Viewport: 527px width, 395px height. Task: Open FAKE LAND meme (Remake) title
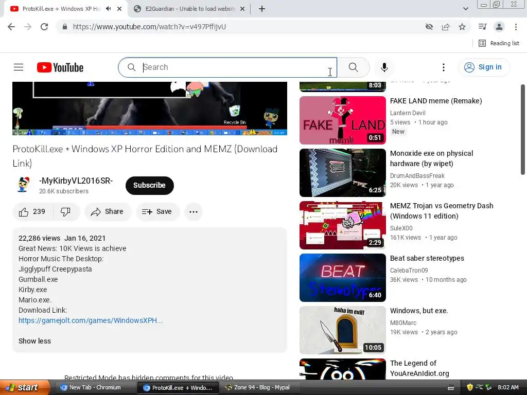[x=436, y=101]
